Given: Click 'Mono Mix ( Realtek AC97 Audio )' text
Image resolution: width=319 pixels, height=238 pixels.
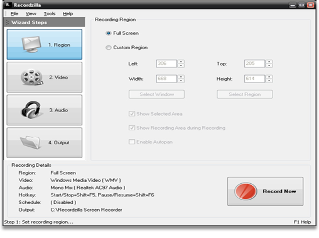Looking at the screenshot, I should coord(88,188).
